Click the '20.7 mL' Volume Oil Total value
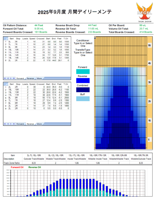Screen dimensions: 155x199 tap(144, 29)
